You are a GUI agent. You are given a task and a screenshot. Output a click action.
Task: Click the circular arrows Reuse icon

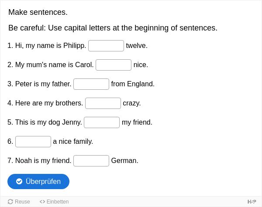point(10,202)
